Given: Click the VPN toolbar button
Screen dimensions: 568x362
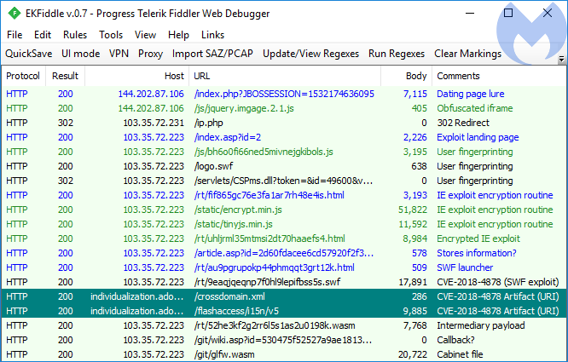Looking at the screenshot, I should pyautogui.click(x=119, y=54).
